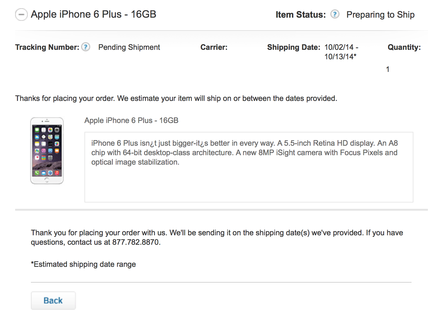Click the Item Status help question mark
This screenshot has height=311, width=438.
coord(335,15)
